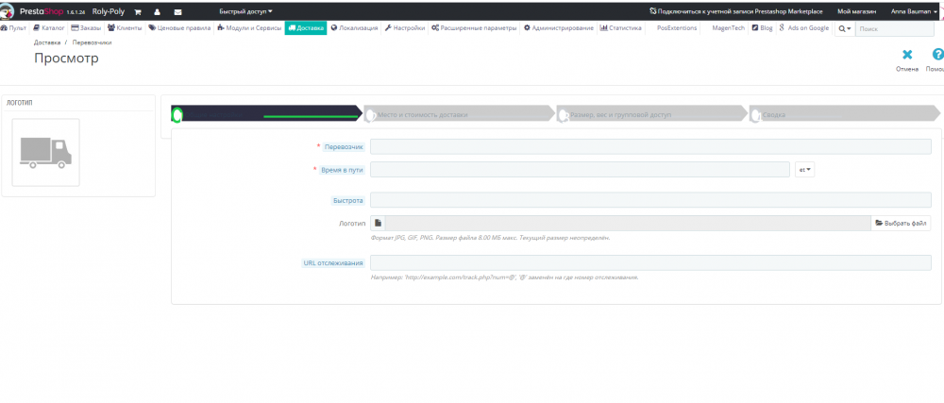
Task: Open the et language dropdown
Action: coord(804,170)
